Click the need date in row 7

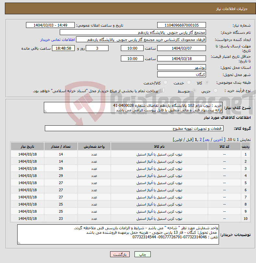click(x=27, y=197)
